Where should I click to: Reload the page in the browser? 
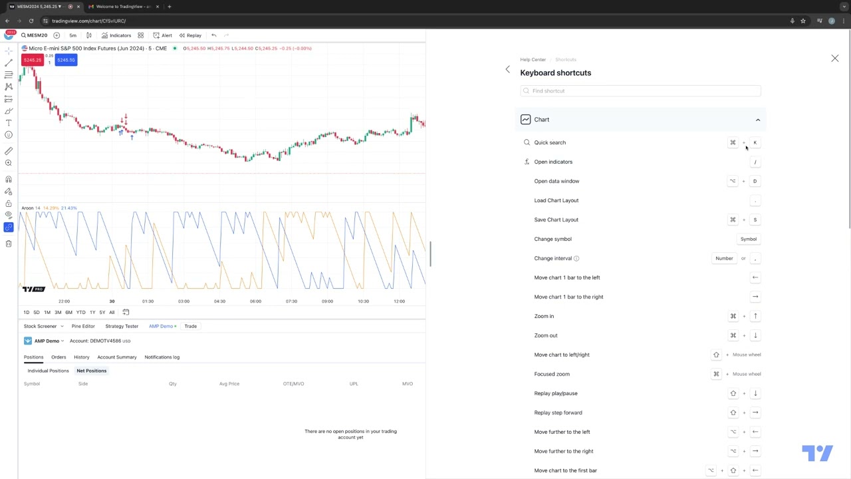coord(31,21)
